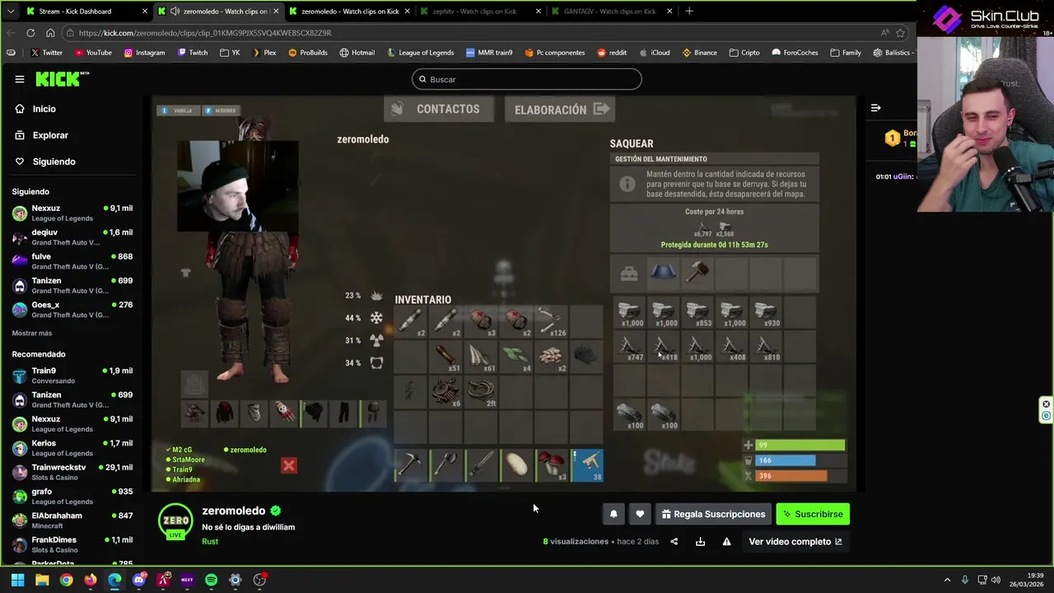The width and height of the screenshot is (1054, 593).
Task: Open Explorar in the sidebar
Action: [x=50, y=135]
